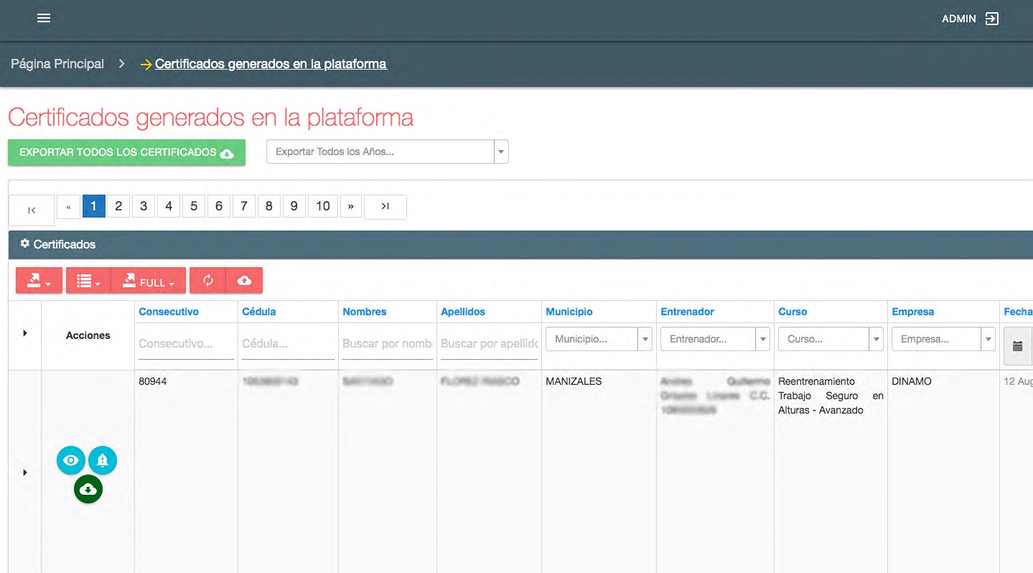Open the FULL export dropdown

coord(149,281)
